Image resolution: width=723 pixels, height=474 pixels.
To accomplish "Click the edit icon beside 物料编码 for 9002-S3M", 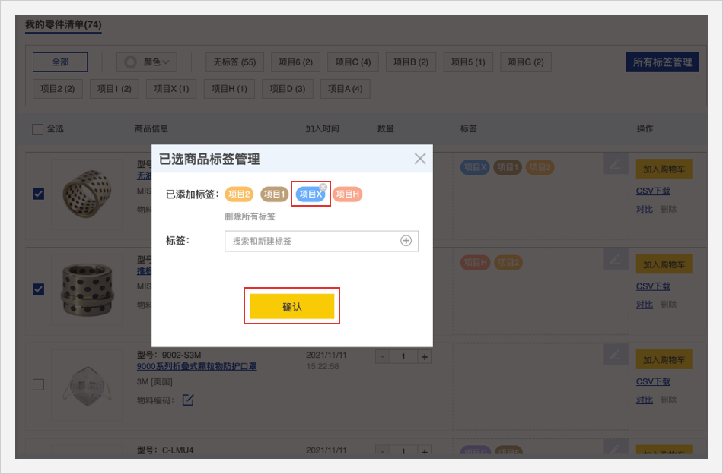I will click(187, 400).
